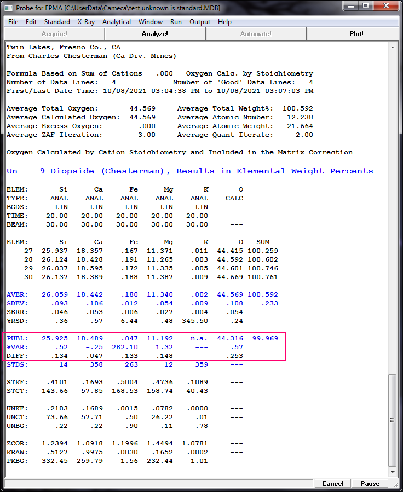
Task: Click the Diopside (Chesterman) results heading
Action: click(189, 171)
